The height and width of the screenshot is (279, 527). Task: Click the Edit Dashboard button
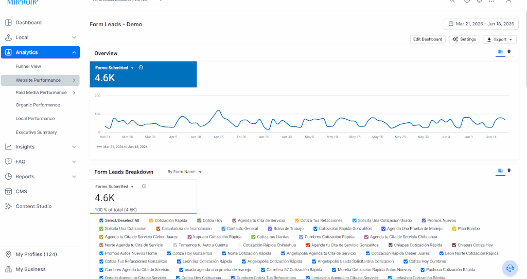click(x=428, y=39)
